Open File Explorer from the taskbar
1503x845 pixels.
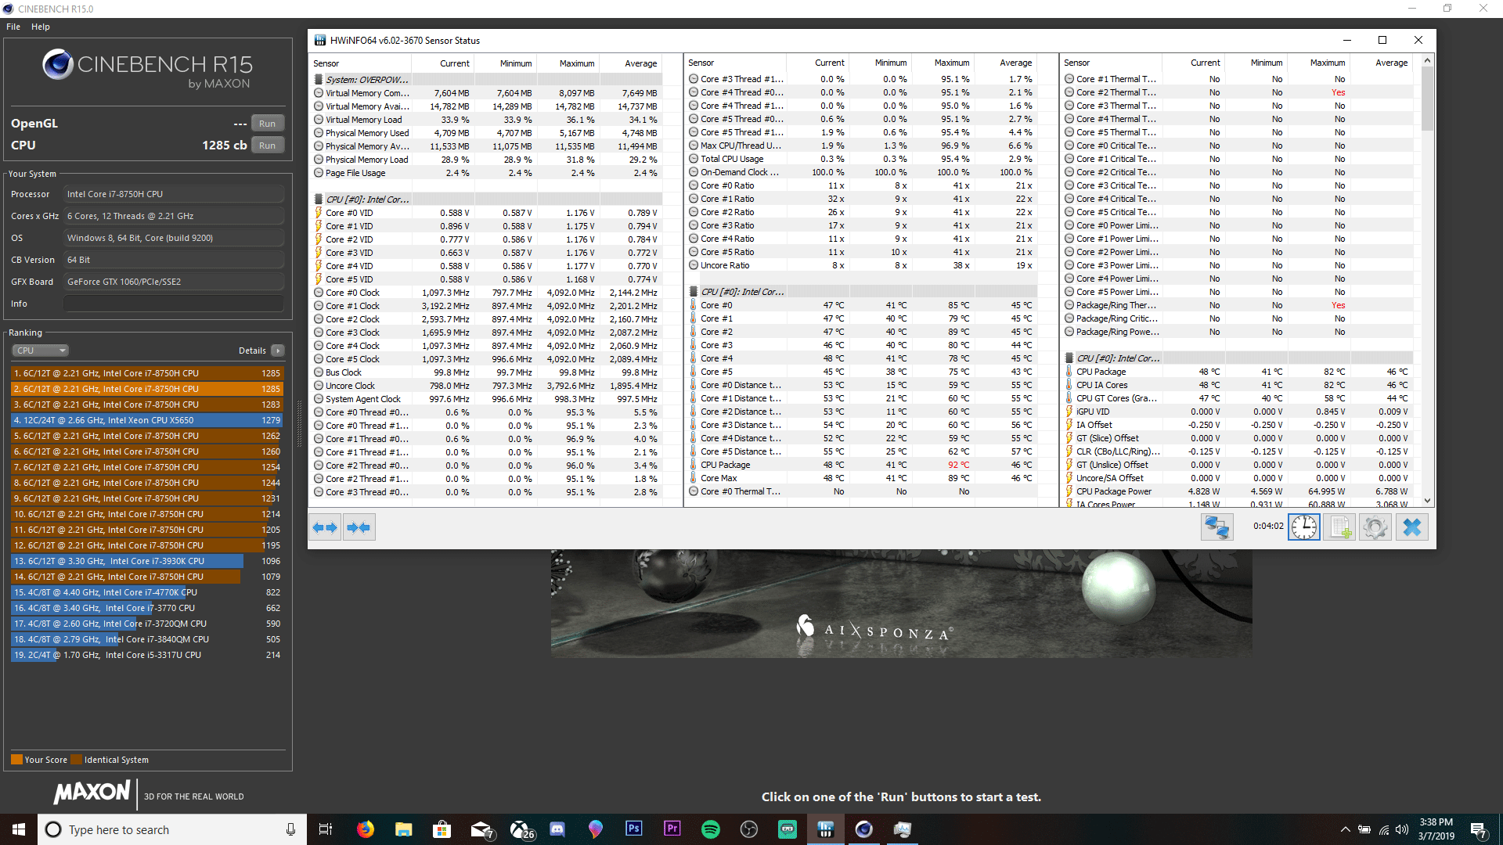coord(403,829)
